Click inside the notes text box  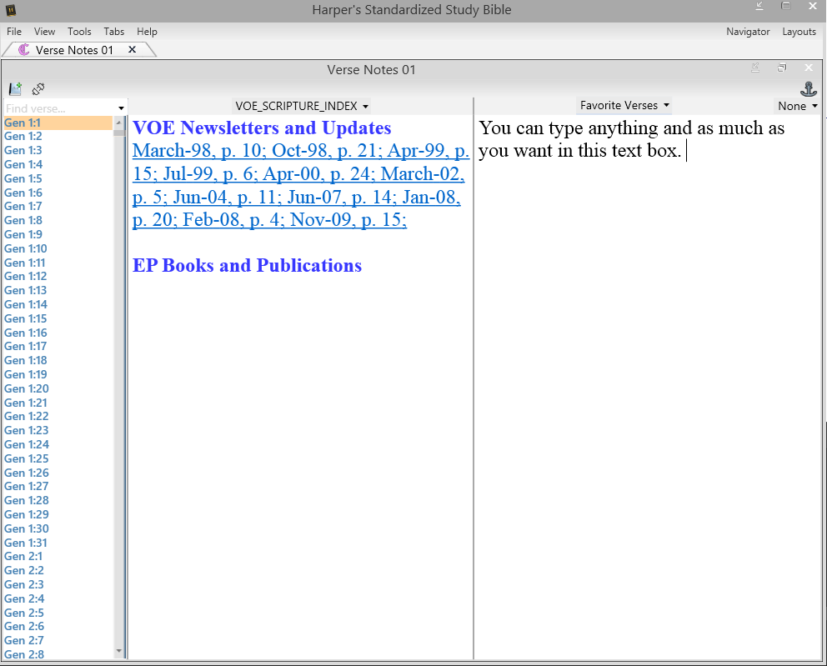tap(648, 387)
